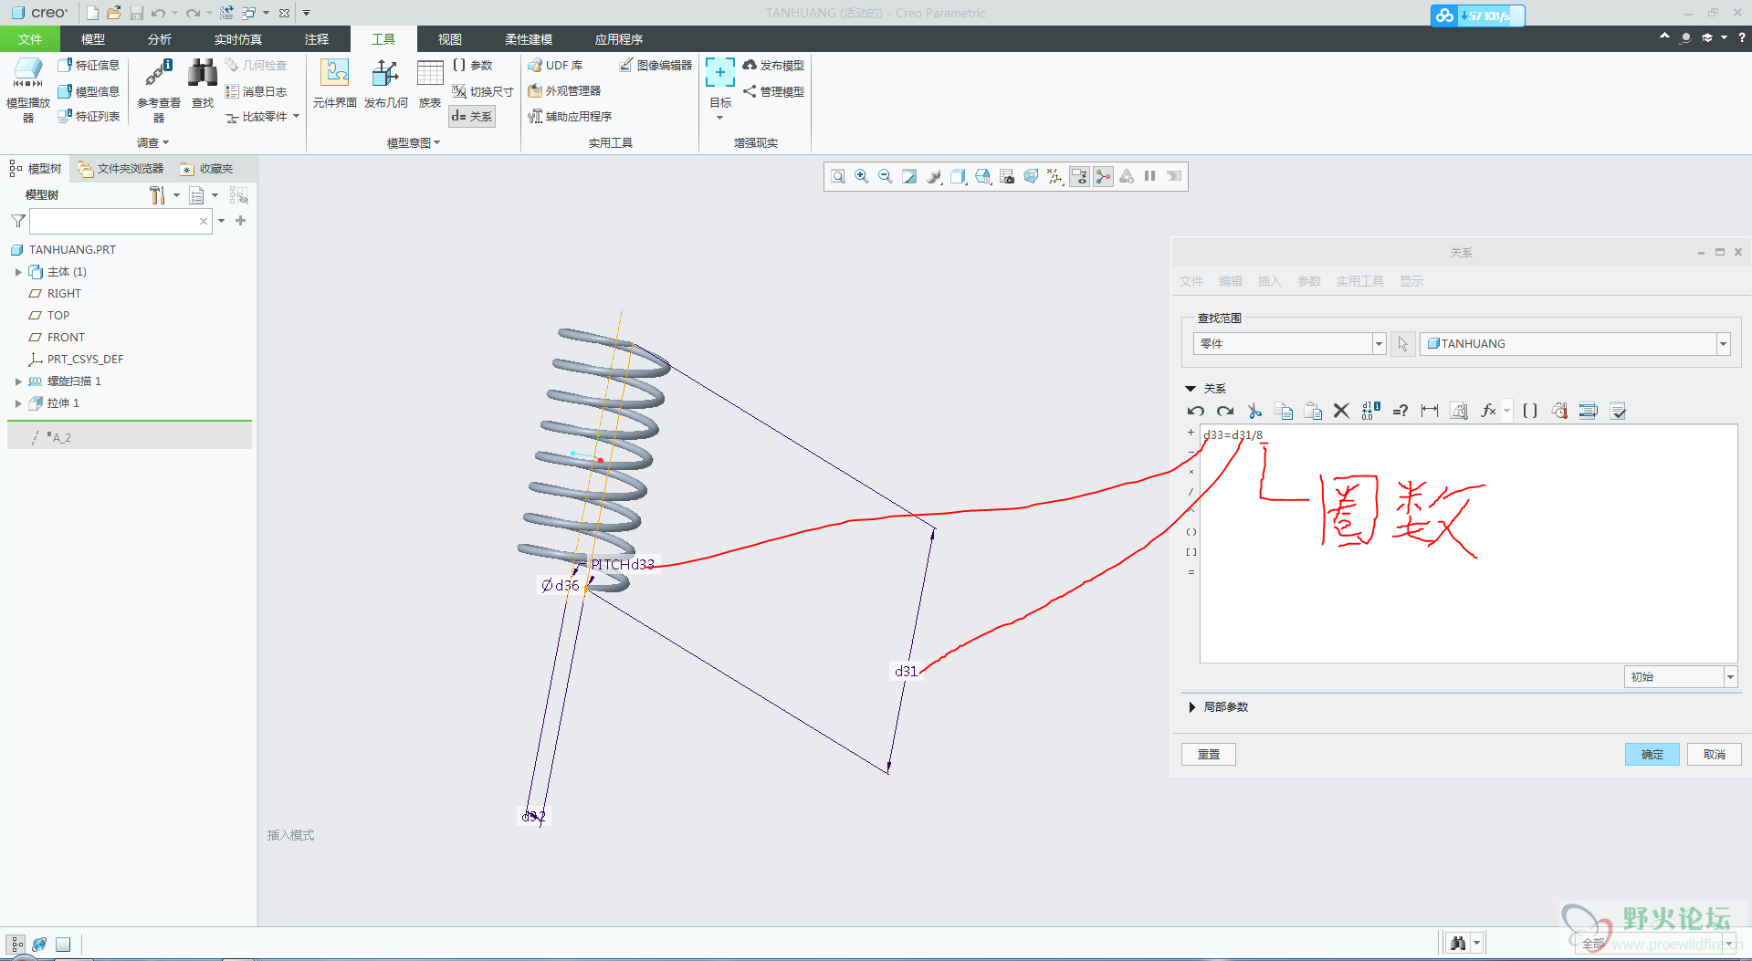Click the relations text editing area
This screenshot has width=1752, height=961.
point(1468,544)
